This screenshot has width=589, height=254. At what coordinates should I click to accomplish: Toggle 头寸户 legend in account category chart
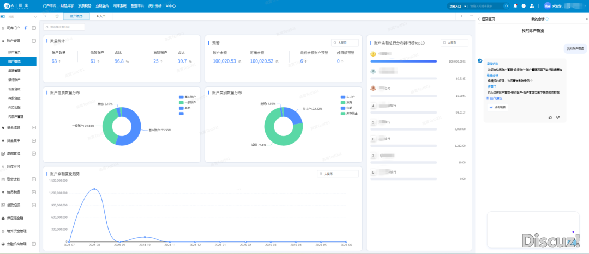pyautogui.click(x=348, y=97)
